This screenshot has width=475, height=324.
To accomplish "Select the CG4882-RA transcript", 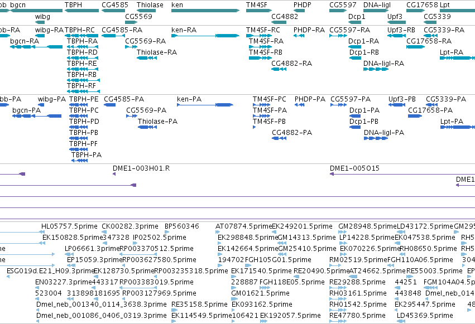I will 279,69.
